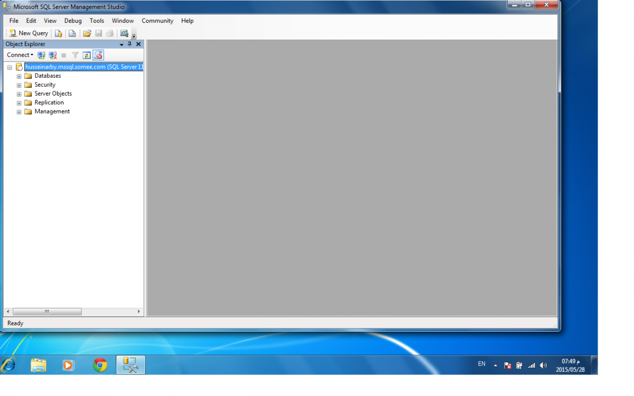Click Object Explorer horizontal scrollbar thumb
The height and width of the screenshot is (396, 634).
pyautogui.click(x=46, y=312)
